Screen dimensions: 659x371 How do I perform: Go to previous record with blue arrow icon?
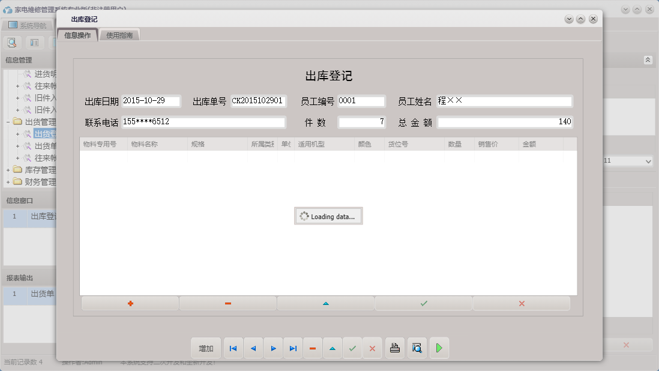click(253, 348)
